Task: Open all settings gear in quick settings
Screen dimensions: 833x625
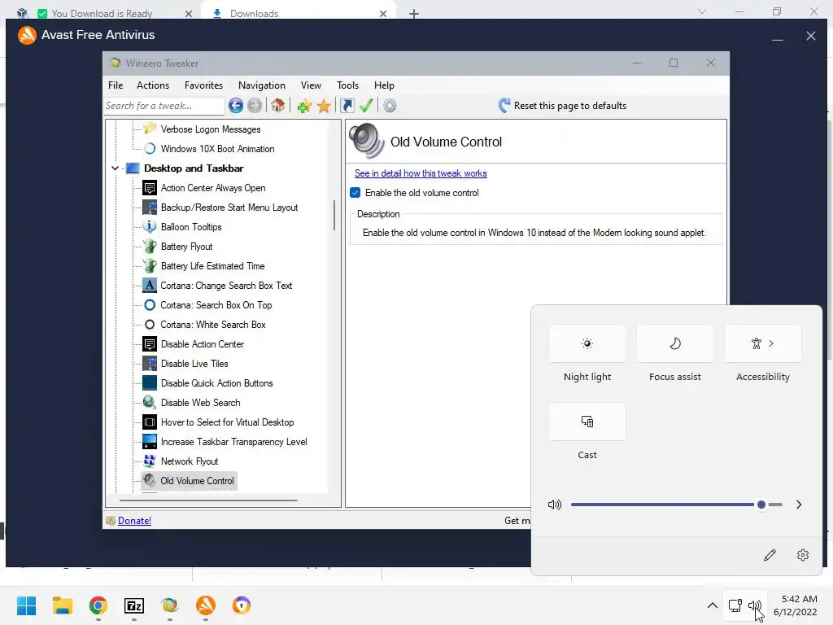Action: click(803, 555)
